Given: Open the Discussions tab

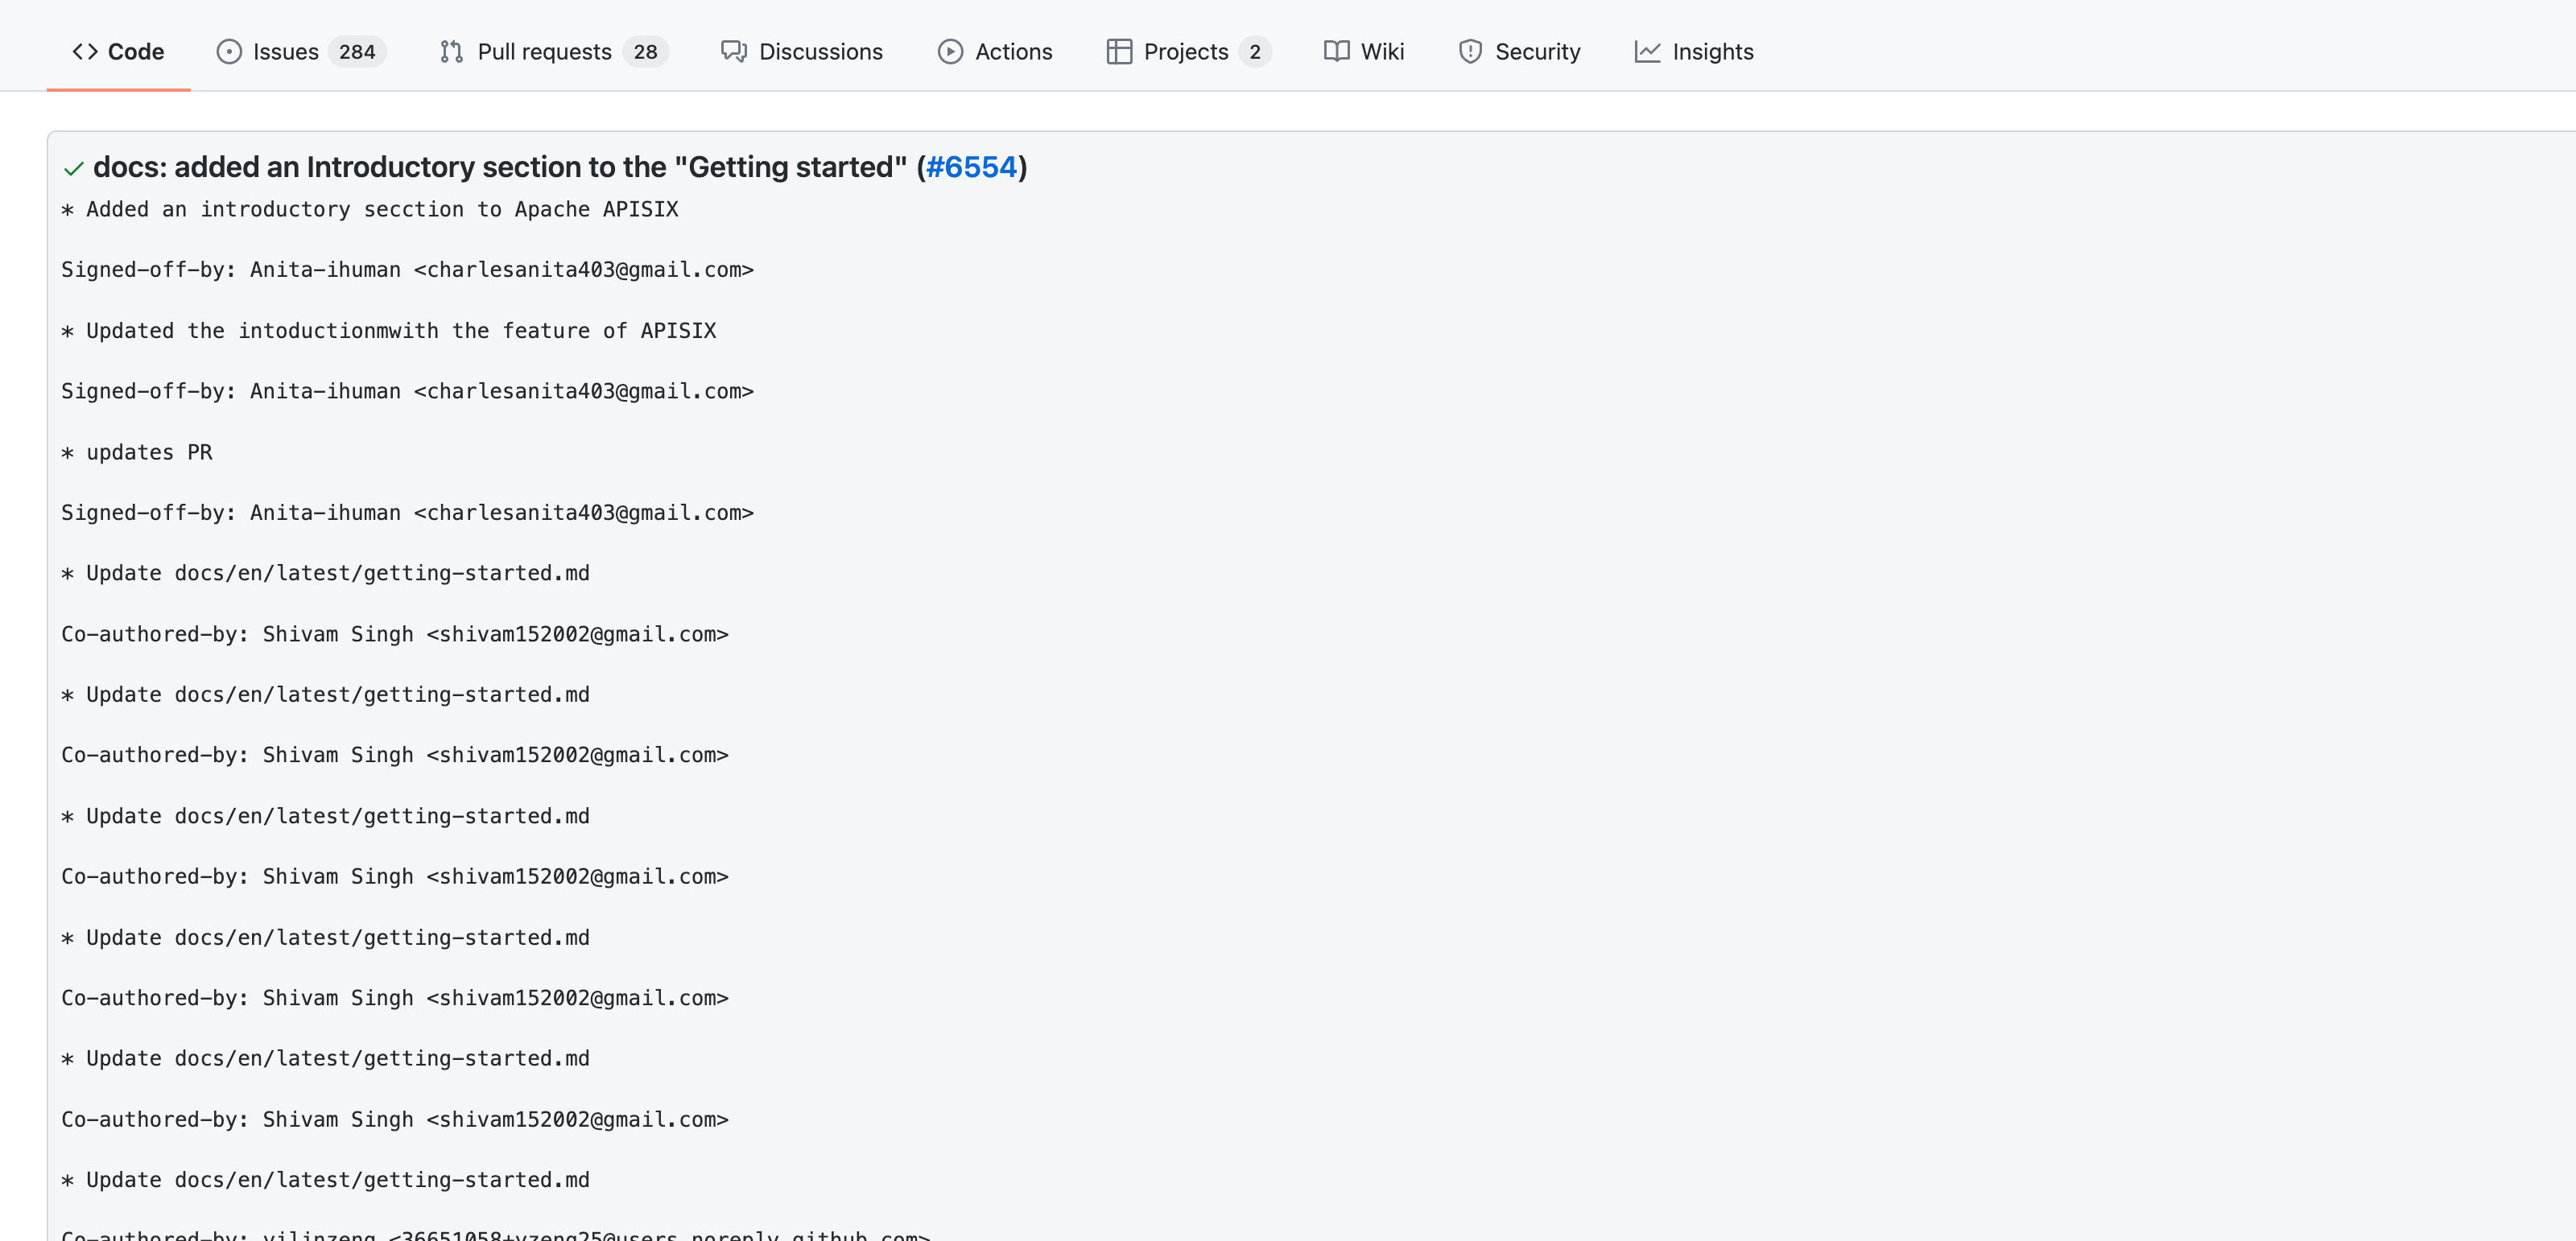Looking at the screenshot, I should [x=820, y=52].
